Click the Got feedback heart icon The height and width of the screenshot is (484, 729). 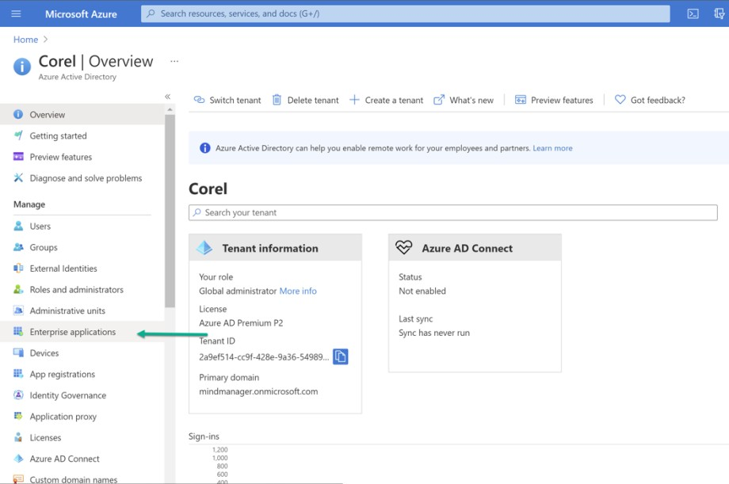pos(620,100)
